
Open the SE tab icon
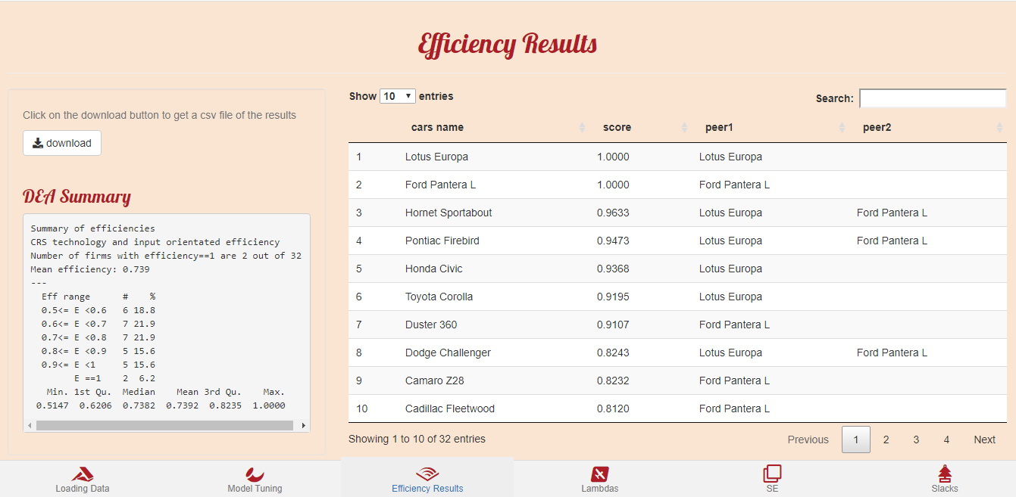(772, 474)
